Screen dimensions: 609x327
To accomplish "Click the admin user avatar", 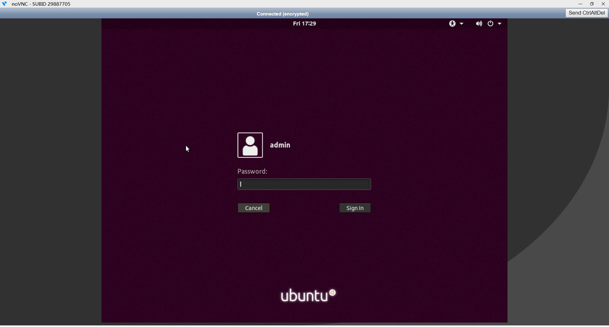I will 250,145.
